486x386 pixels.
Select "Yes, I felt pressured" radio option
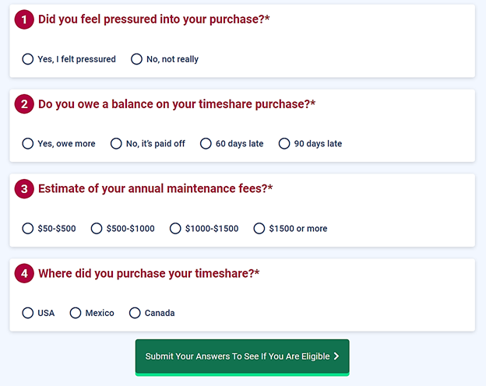click(28, 59)
